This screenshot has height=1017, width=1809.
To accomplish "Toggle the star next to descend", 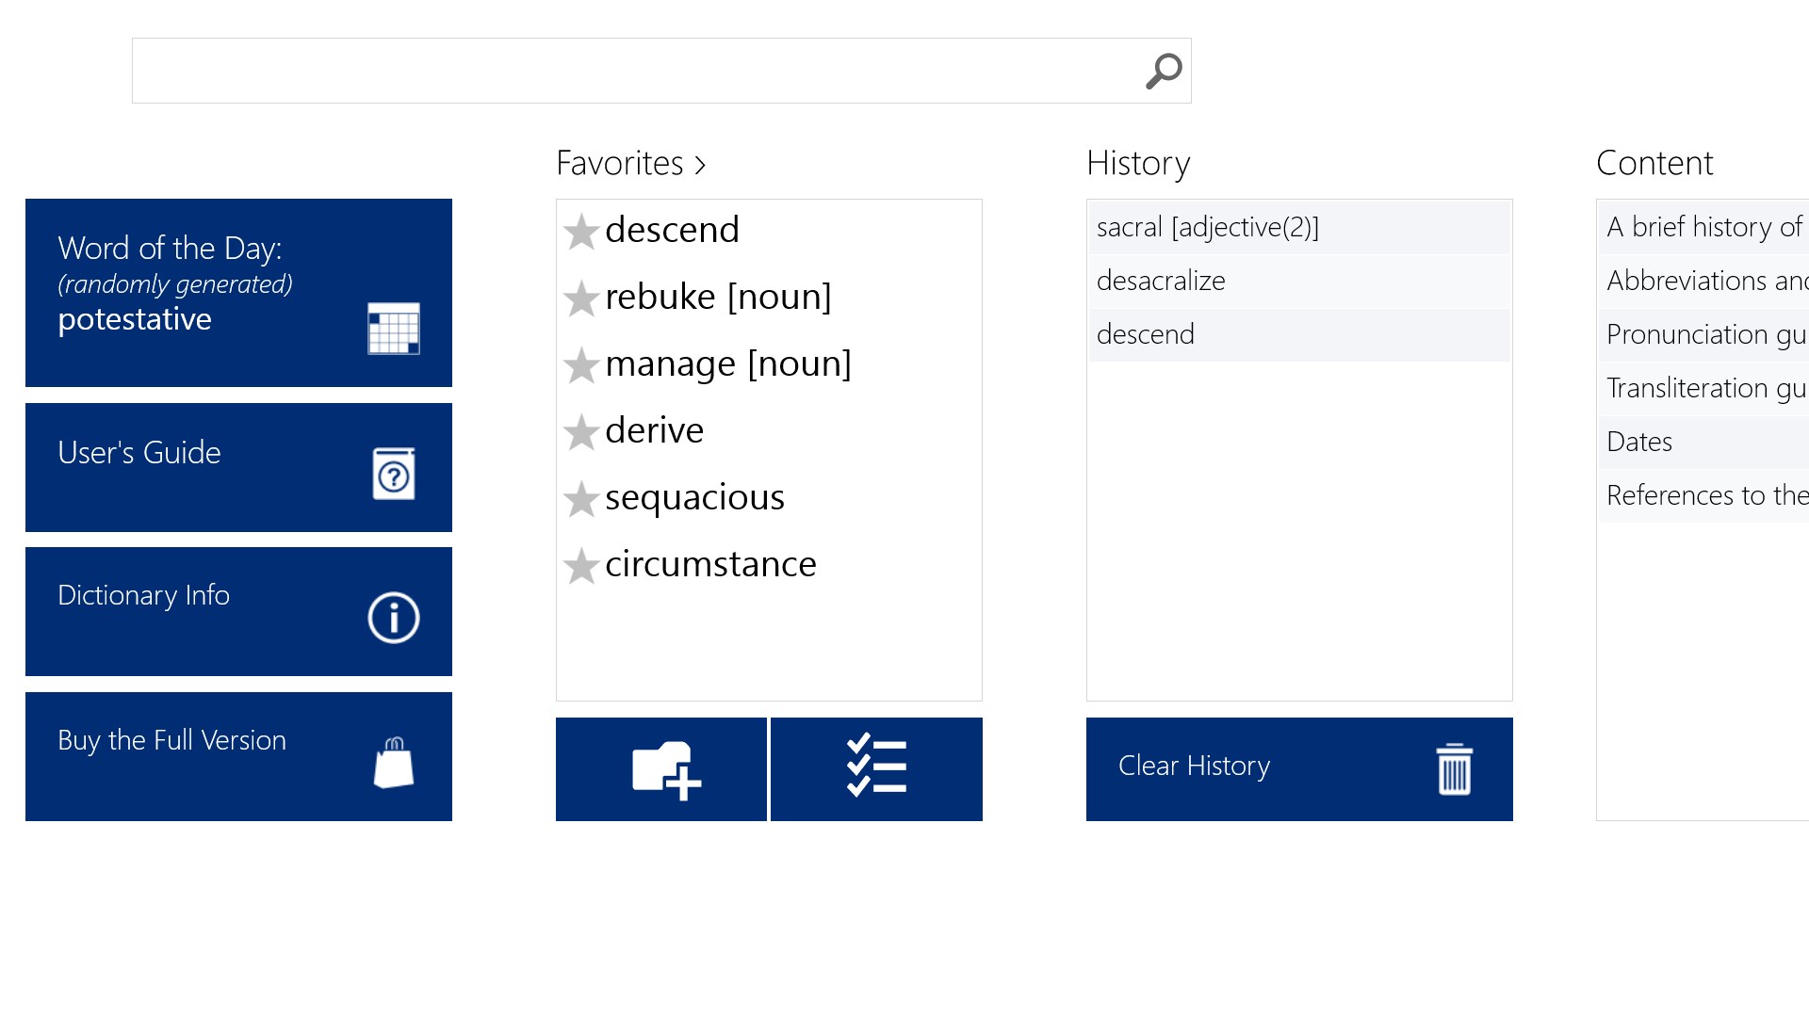I will point(581,232).
